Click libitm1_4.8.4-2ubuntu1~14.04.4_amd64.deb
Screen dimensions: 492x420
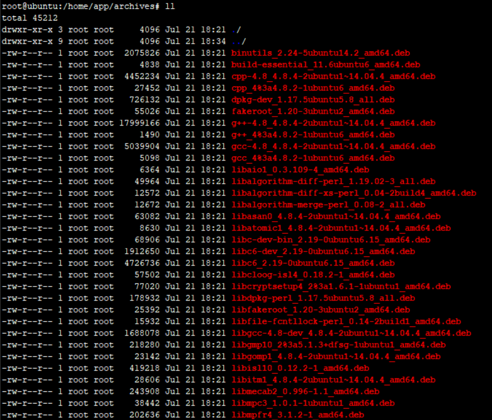(333, 380)
